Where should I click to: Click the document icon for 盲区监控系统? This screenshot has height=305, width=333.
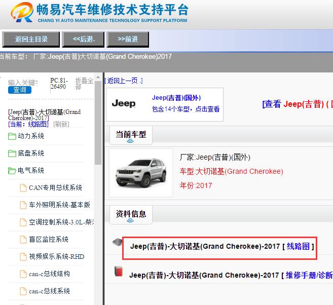click(23, 240)
